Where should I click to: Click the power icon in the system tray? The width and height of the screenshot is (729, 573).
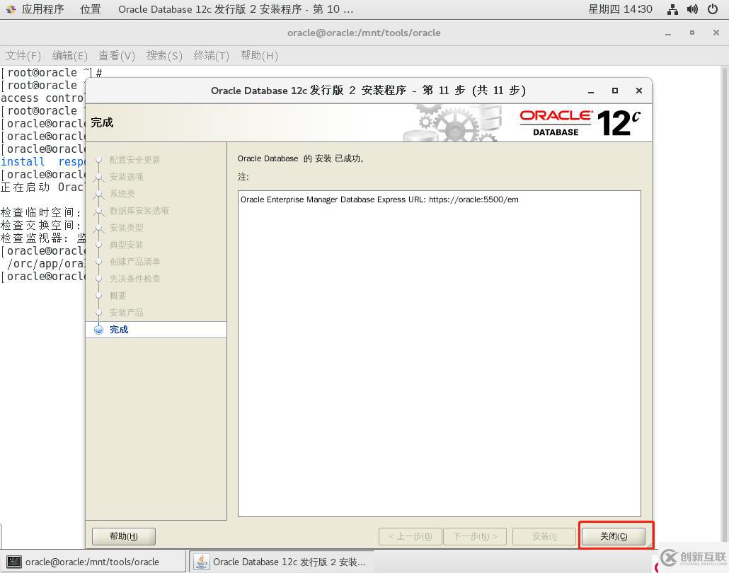[713, 9]
